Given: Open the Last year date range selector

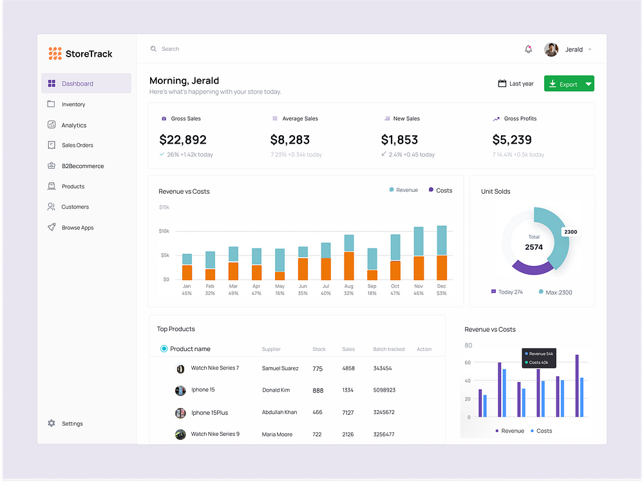Looking at the screenshot, I should click(x=516, y=83).
